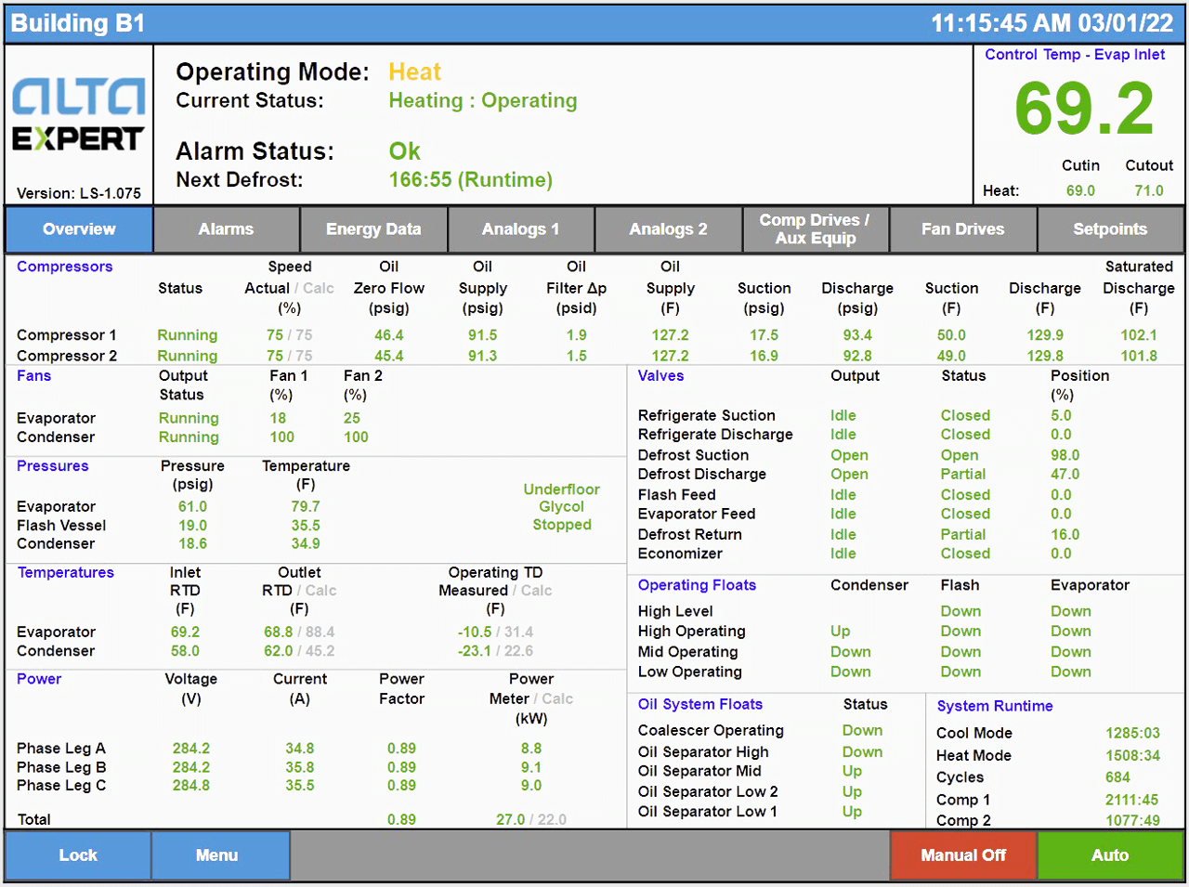1189x887 pixels.
Task: Open the Menu
Action: click(x=220, y=854)
